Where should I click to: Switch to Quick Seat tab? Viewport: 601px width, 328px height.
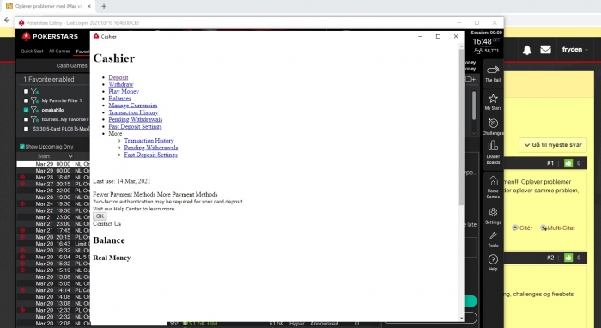(x=33, y=51)
